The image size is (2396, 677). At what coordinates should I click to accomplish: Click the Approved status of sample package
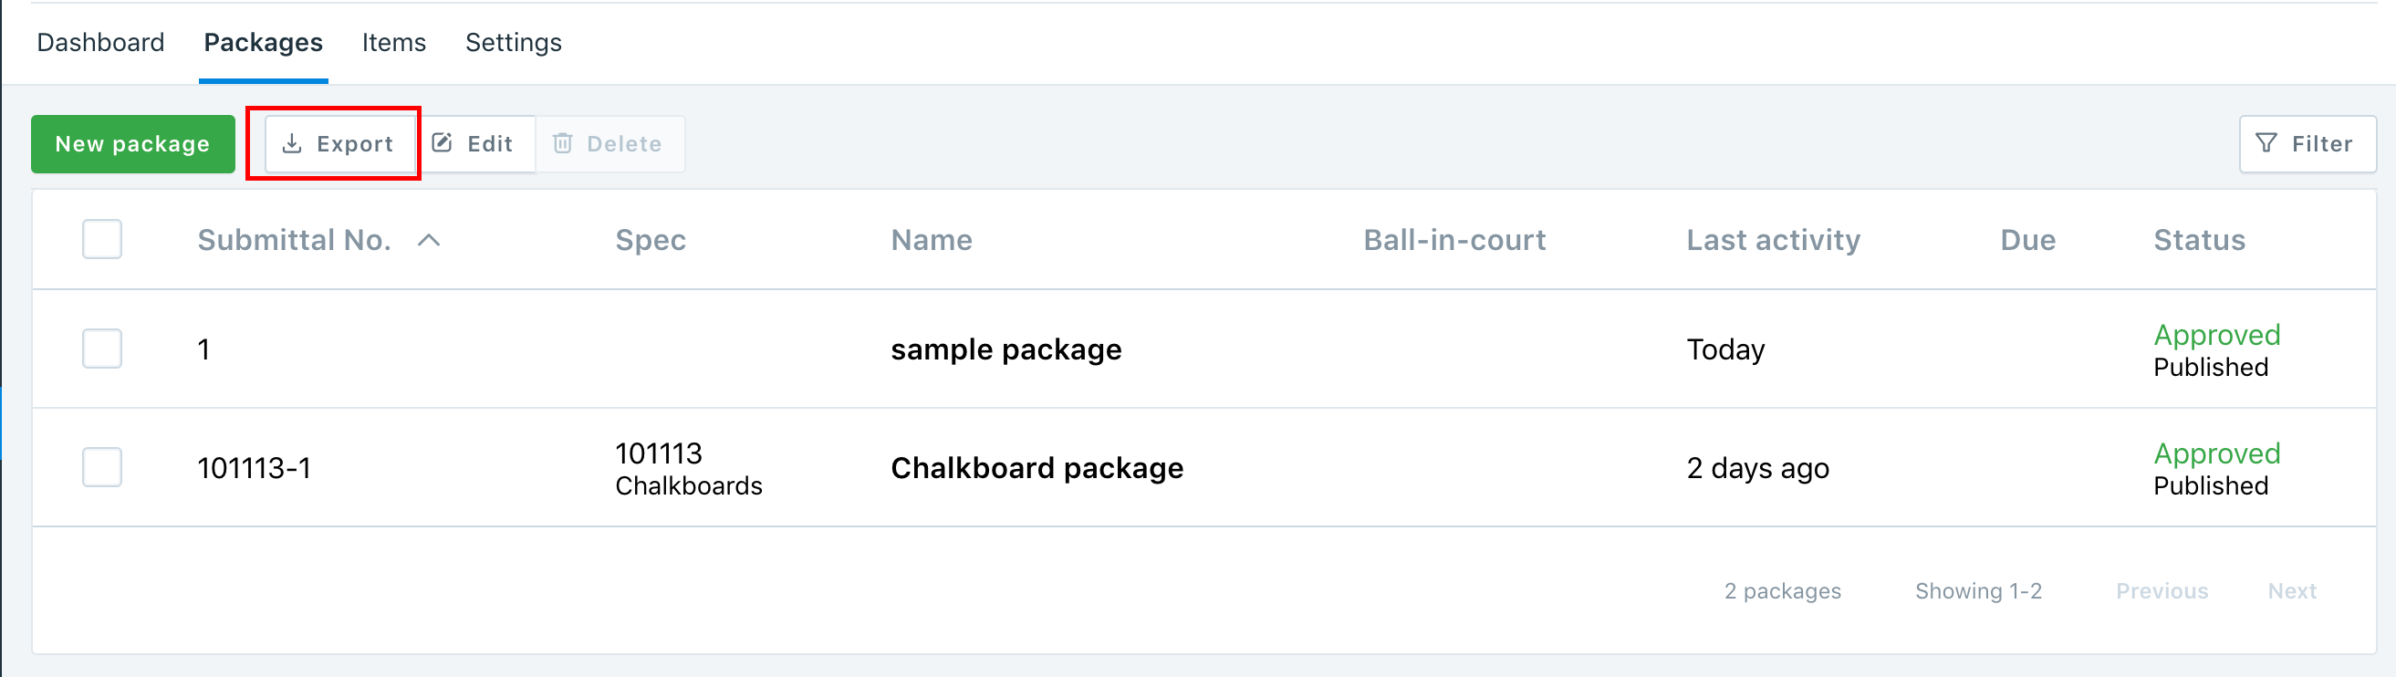coord(2216,335)
